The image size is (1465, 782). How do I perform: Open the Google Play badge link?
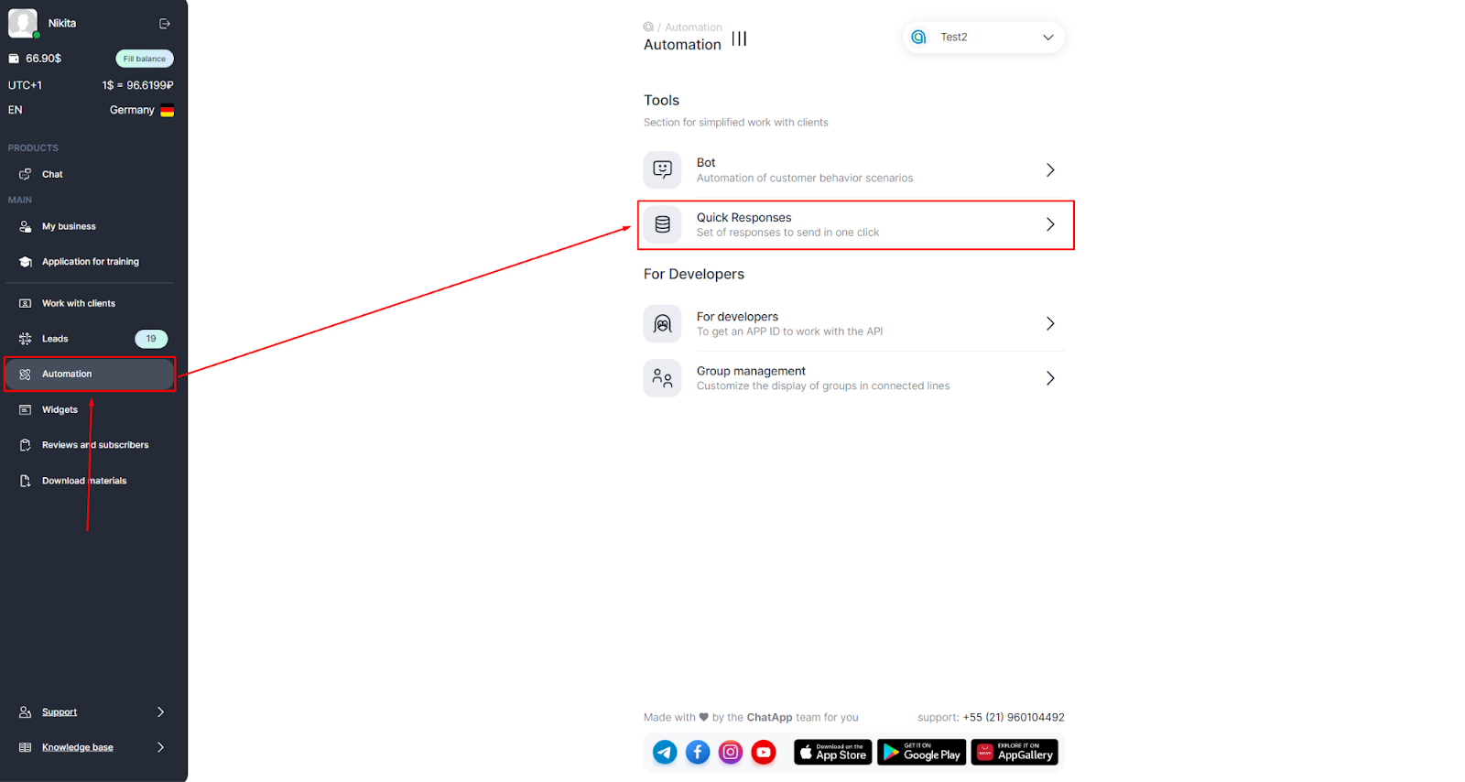click(x=921, y=753)
